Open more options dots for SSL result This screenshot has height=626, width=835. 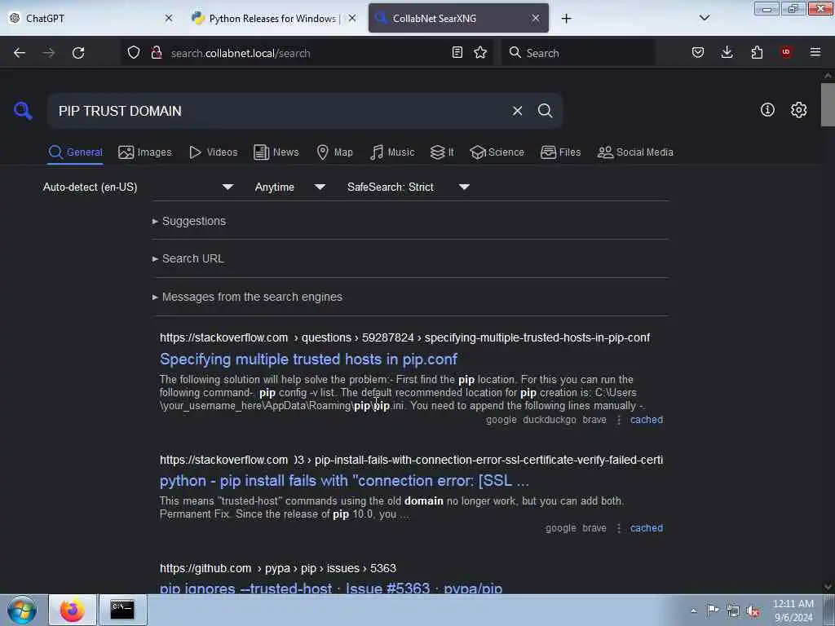click(x=619, y=528)
